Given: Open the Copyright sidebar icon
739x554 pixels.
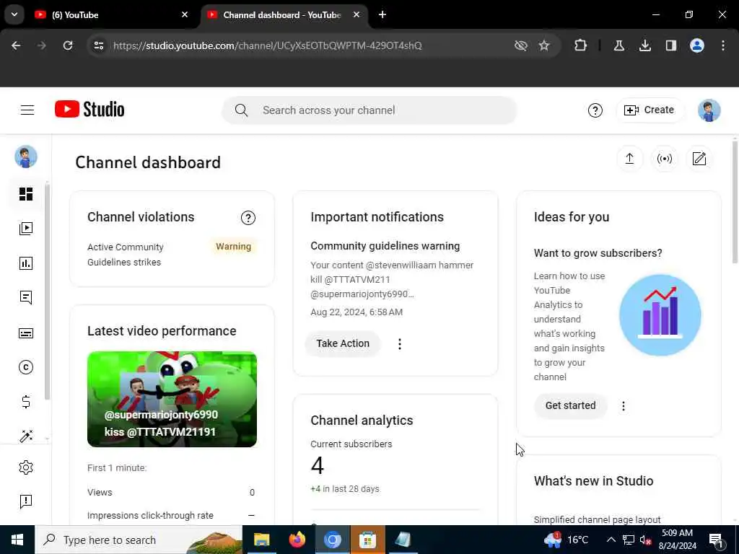Looking at the screenshot, I should tap(26, 367).
